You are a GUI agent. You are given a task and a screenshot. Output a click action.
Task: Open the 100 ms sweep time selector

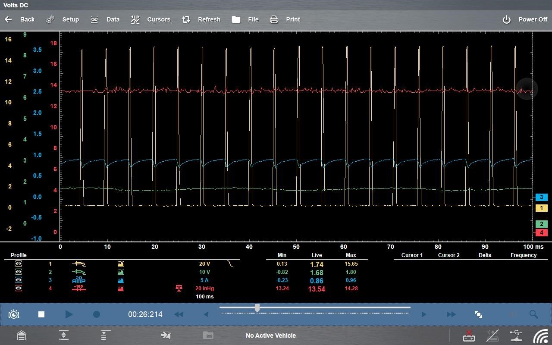[204, 297]
